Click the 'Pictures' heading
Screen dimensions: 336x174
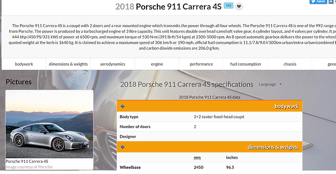pyautogui.click(x=19, y=82)
